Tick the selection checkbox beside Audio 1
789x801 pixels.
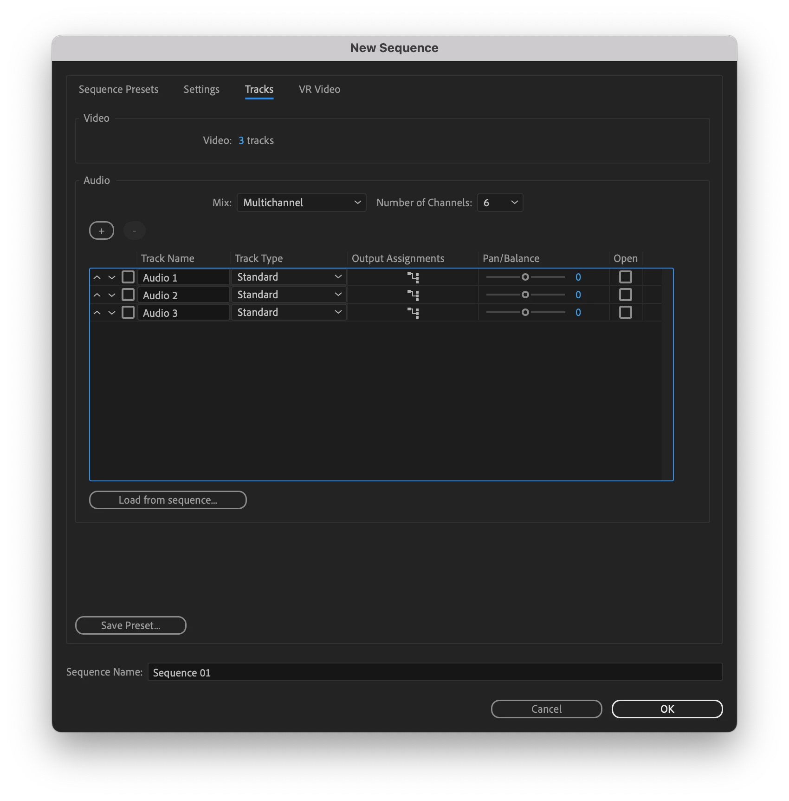pyautogui.click(x=128, y=277)
